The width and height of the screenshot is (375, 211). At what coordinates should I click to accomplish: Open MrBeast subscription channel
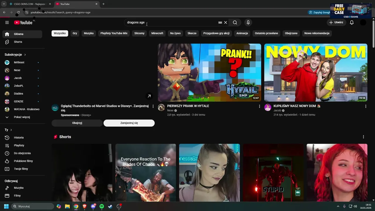tap(22, 62)
